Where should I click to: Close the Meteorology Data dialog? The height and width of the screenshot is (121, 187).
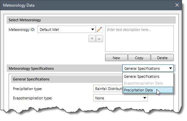pyautogui.click(x=177, y=5)
